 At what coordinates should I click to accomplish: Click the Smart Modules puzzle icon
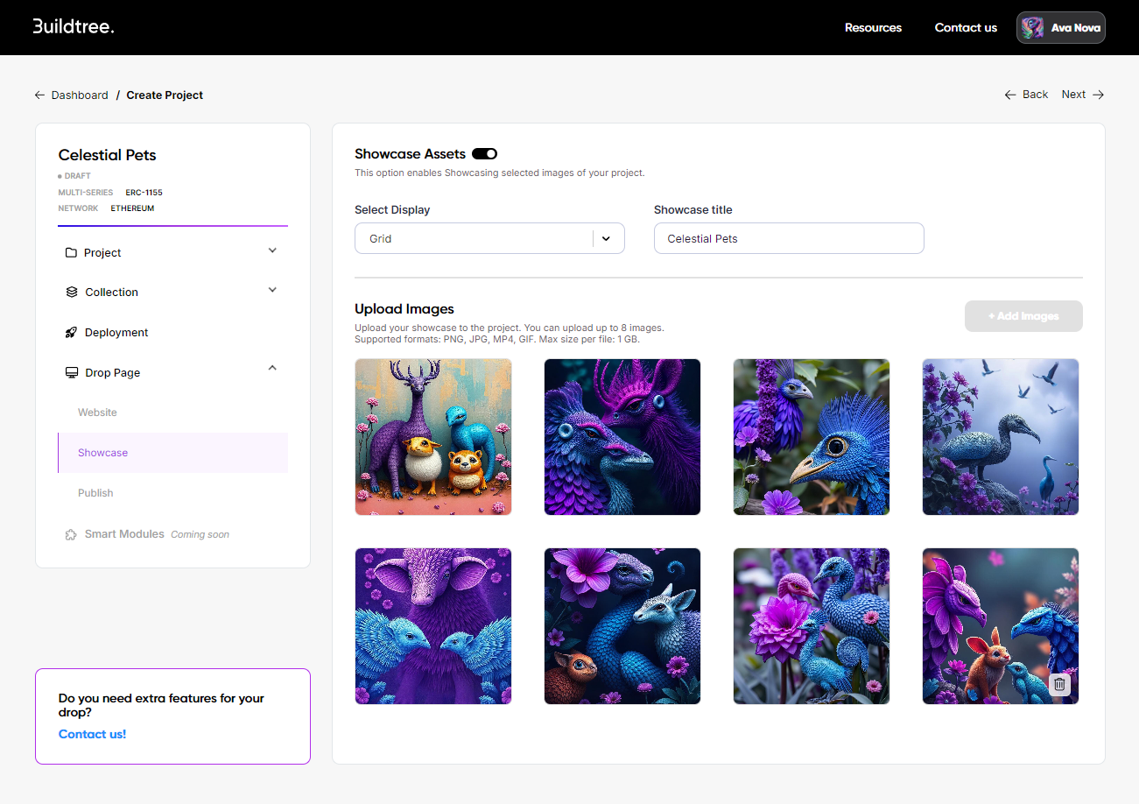pos(72,534)
